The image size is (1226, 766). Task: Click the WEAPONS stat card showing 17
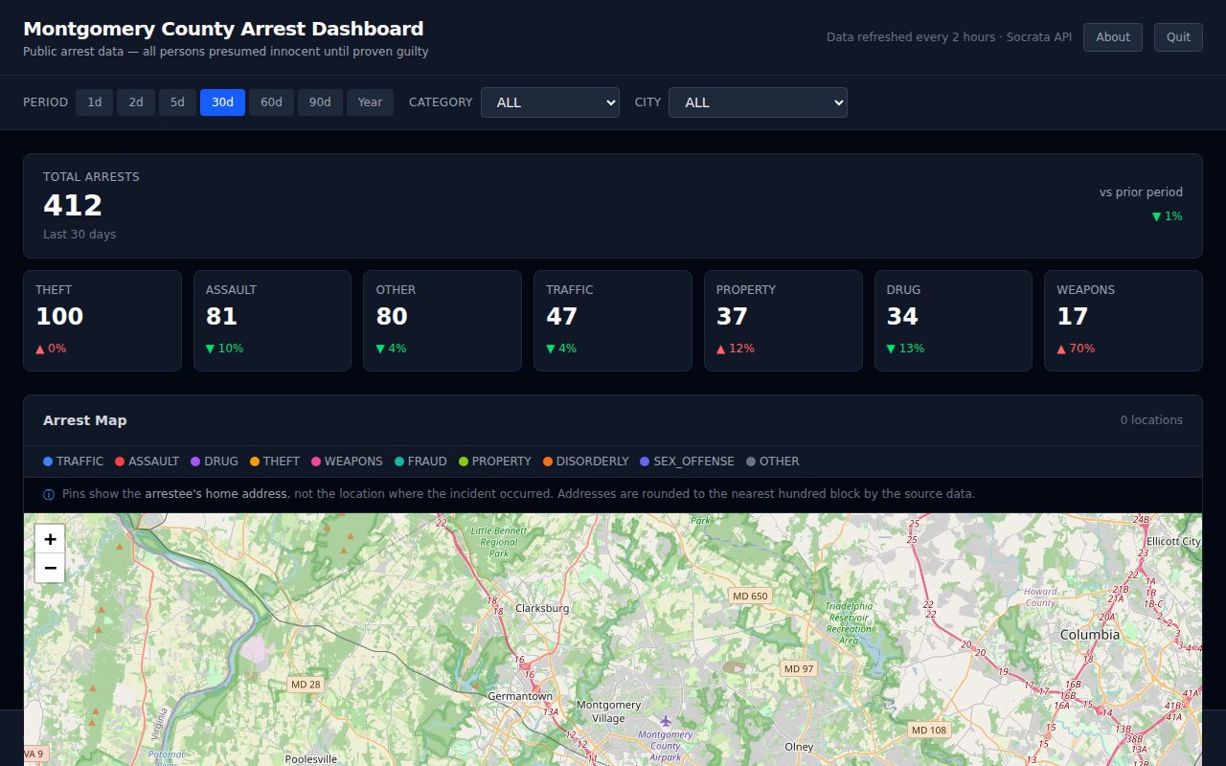(1124, 321)
